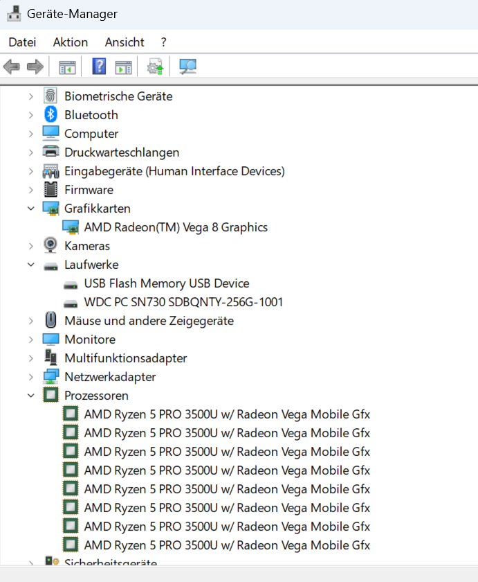The height and width of the screenshot is (582, 478).
Task: Toggle the action pane toolbar icon
Action: (x=123, y=67)
